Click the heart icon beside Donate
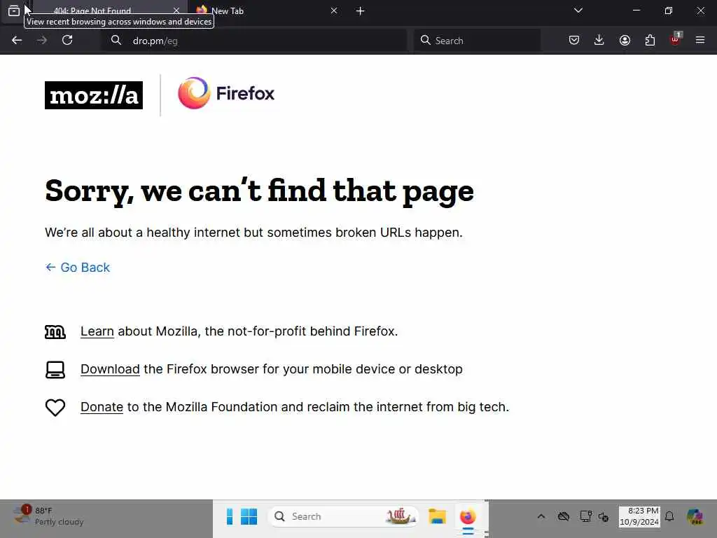This screenshot has width=717, height=538. pyautogui.click(x=55, y=408)
